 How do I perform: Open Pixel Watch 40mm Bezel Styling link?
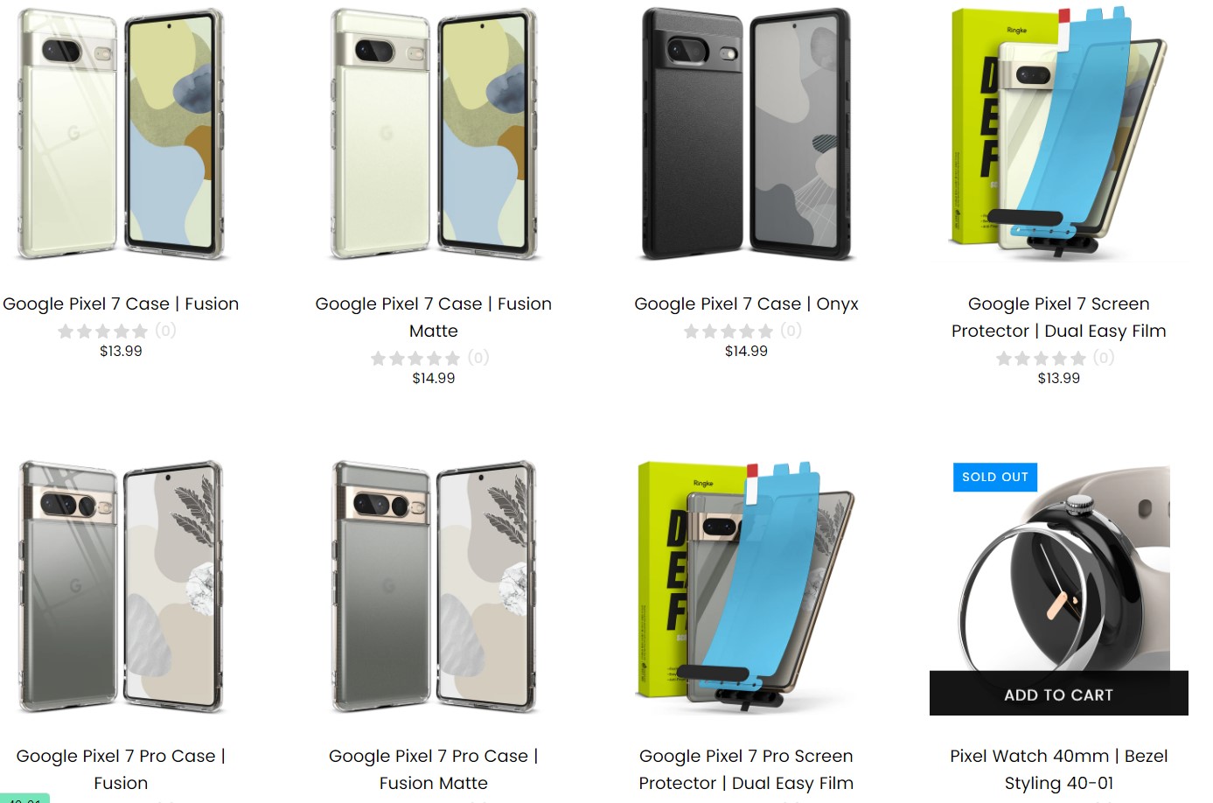pyautogui.click(x=1058, y=769)
